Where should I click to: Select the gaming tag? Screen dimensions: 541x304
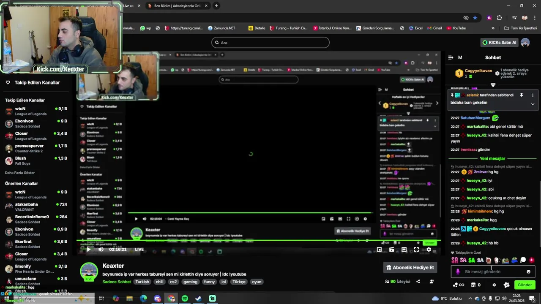(x=190, y=282)
